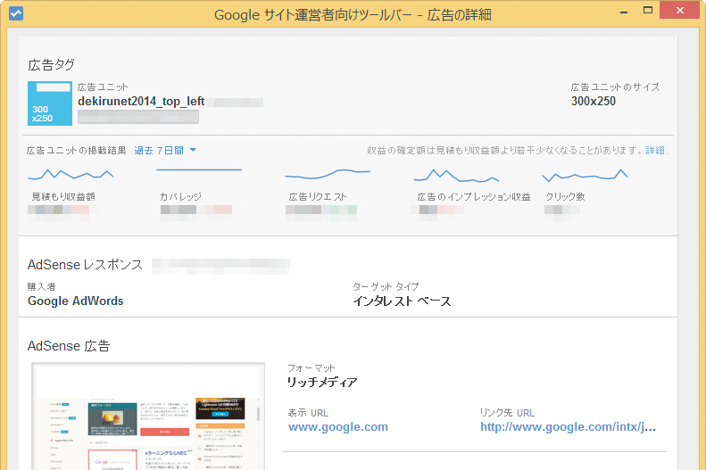Minimize the ad details window
Image resolution: width=706 pixels, height=470 pixels.
click(624, 12)
